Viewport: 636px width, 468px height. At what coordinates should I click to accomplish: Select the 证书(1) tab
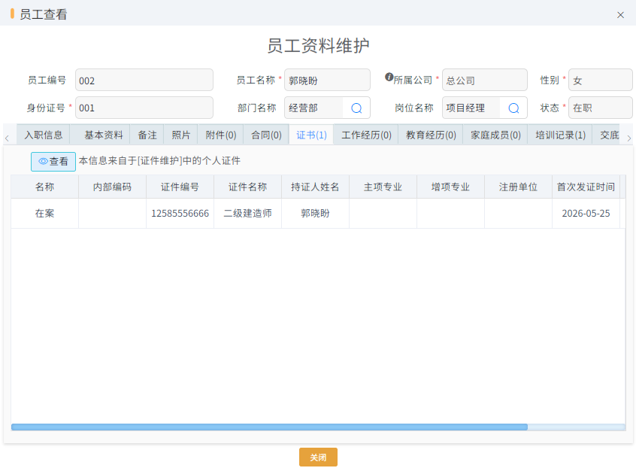(x=311, y=135)
